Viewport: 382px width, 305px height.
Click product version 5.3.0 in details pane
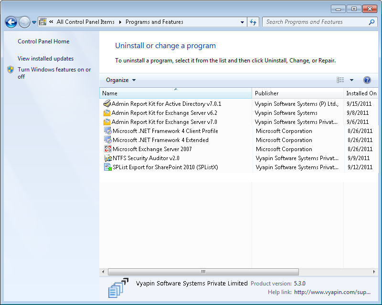click(300, 284)
